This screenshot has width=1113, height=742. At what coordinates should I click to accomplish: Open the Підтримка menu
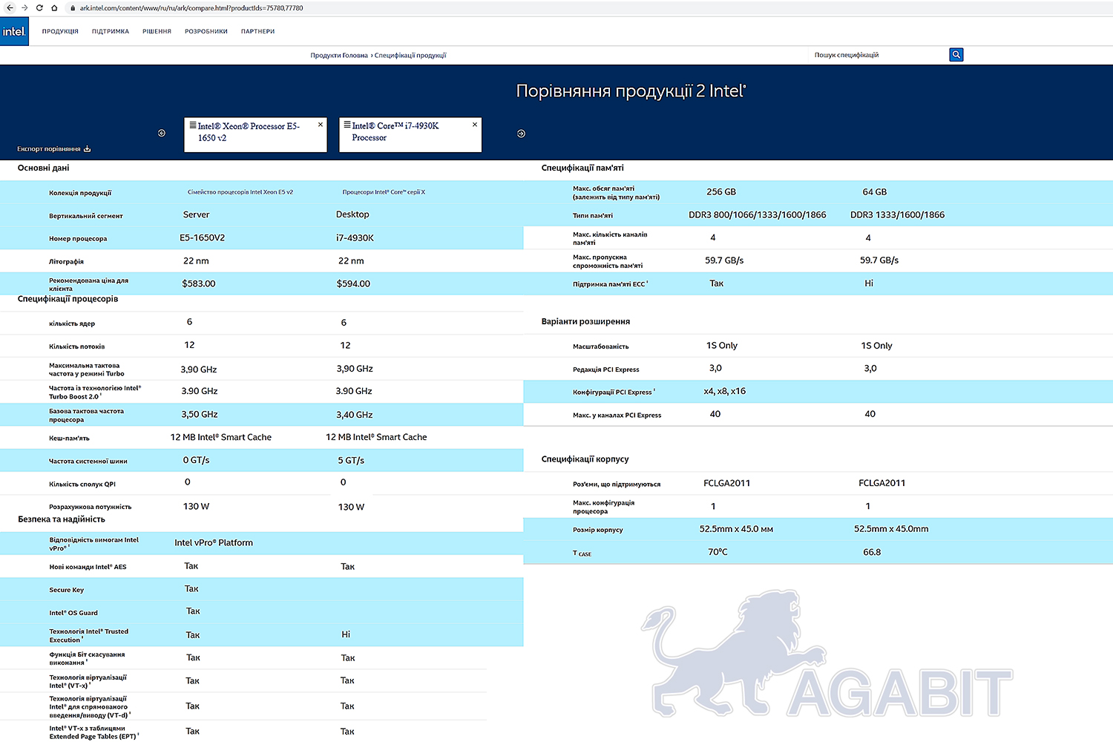111,32
